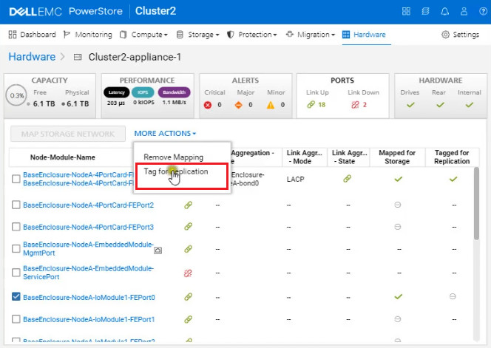
Task: Open the Storage dropdown menu
Action: (x=198, y=35)
